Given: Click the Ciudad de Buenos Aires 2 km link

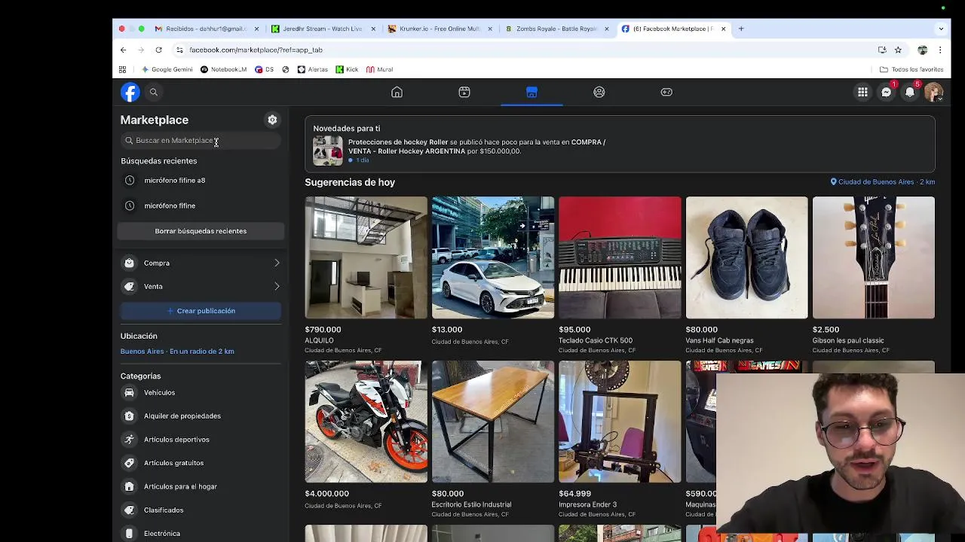Looking at the screenshot, I should [882, 182].
